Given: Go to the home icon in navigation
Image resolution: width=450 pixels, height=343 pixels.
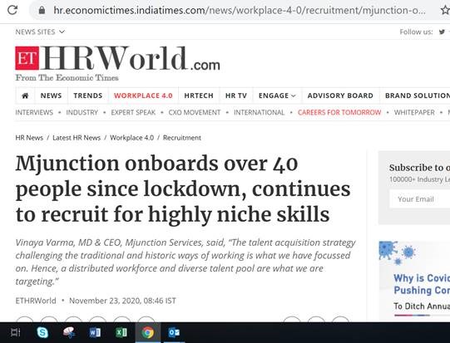Looking at the screenshot, I should point(25,96).
